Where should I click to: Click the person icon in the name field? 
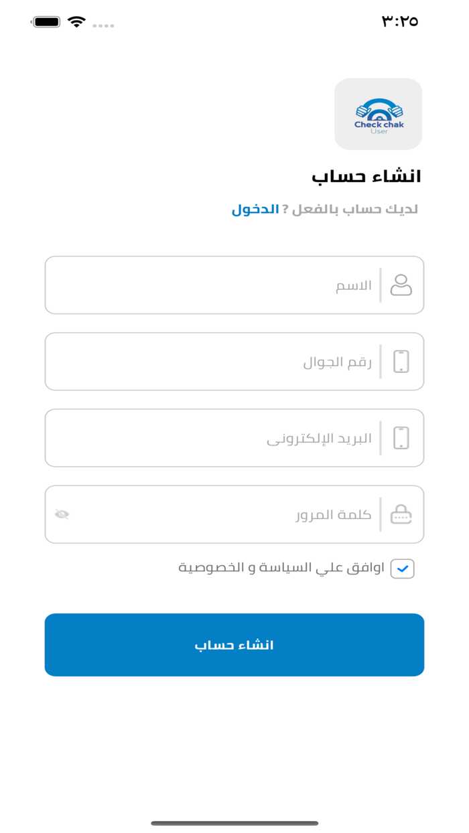pyautogui.click(x=402, y=285)
